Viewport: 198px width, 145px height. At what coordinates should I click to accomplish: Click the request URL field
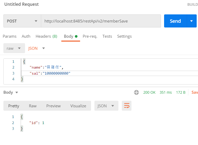[x=101, y=21]
